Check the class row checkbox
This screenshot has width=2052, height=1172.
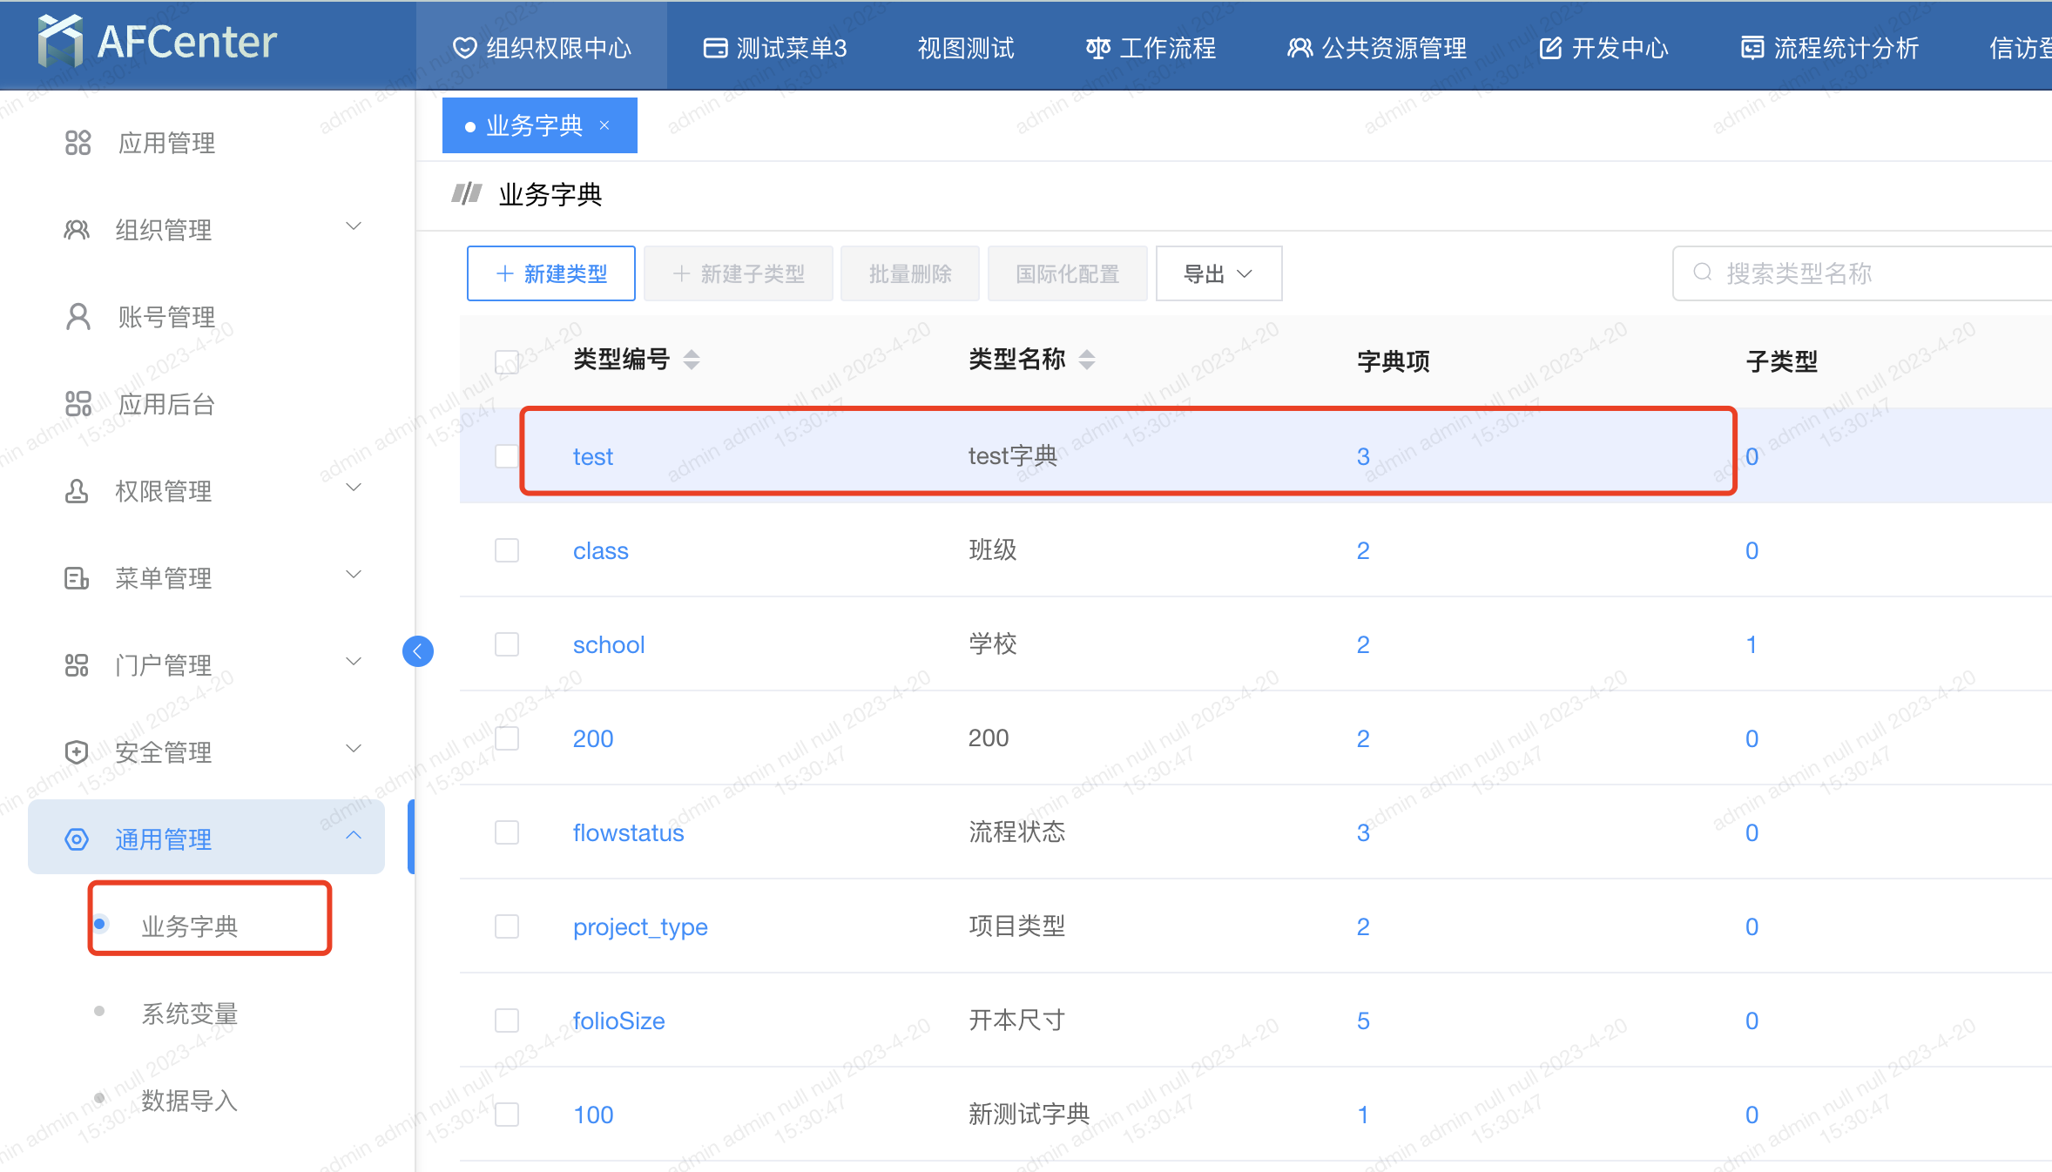507,550
